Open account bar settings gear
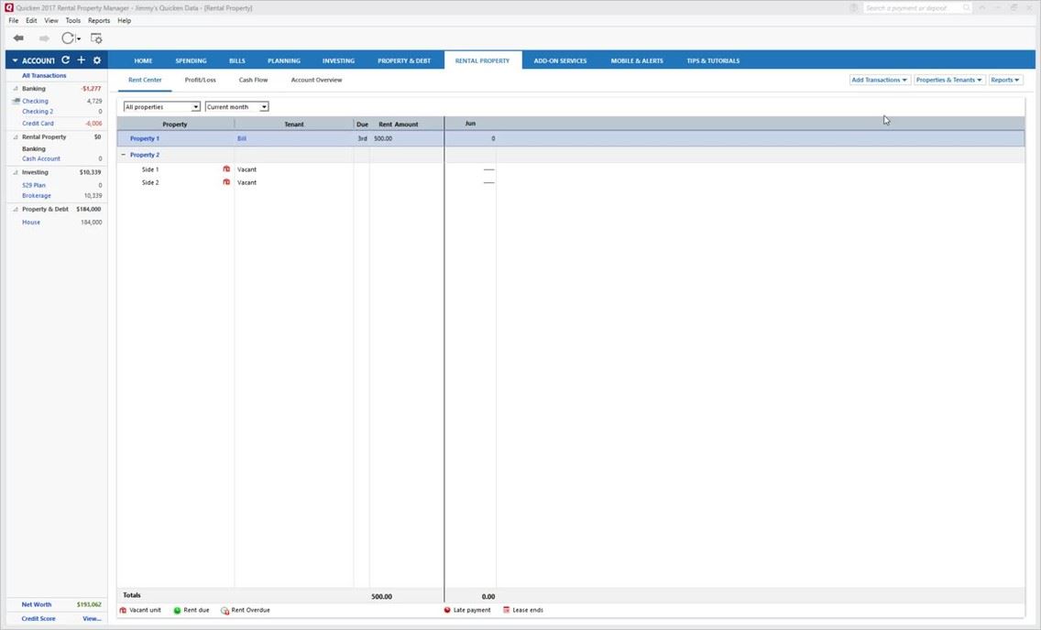1041x630 pixels. pyautogui.click(x=96, y=60)
